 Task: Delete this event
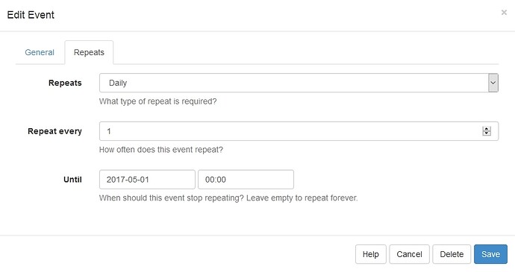(452, 254)
